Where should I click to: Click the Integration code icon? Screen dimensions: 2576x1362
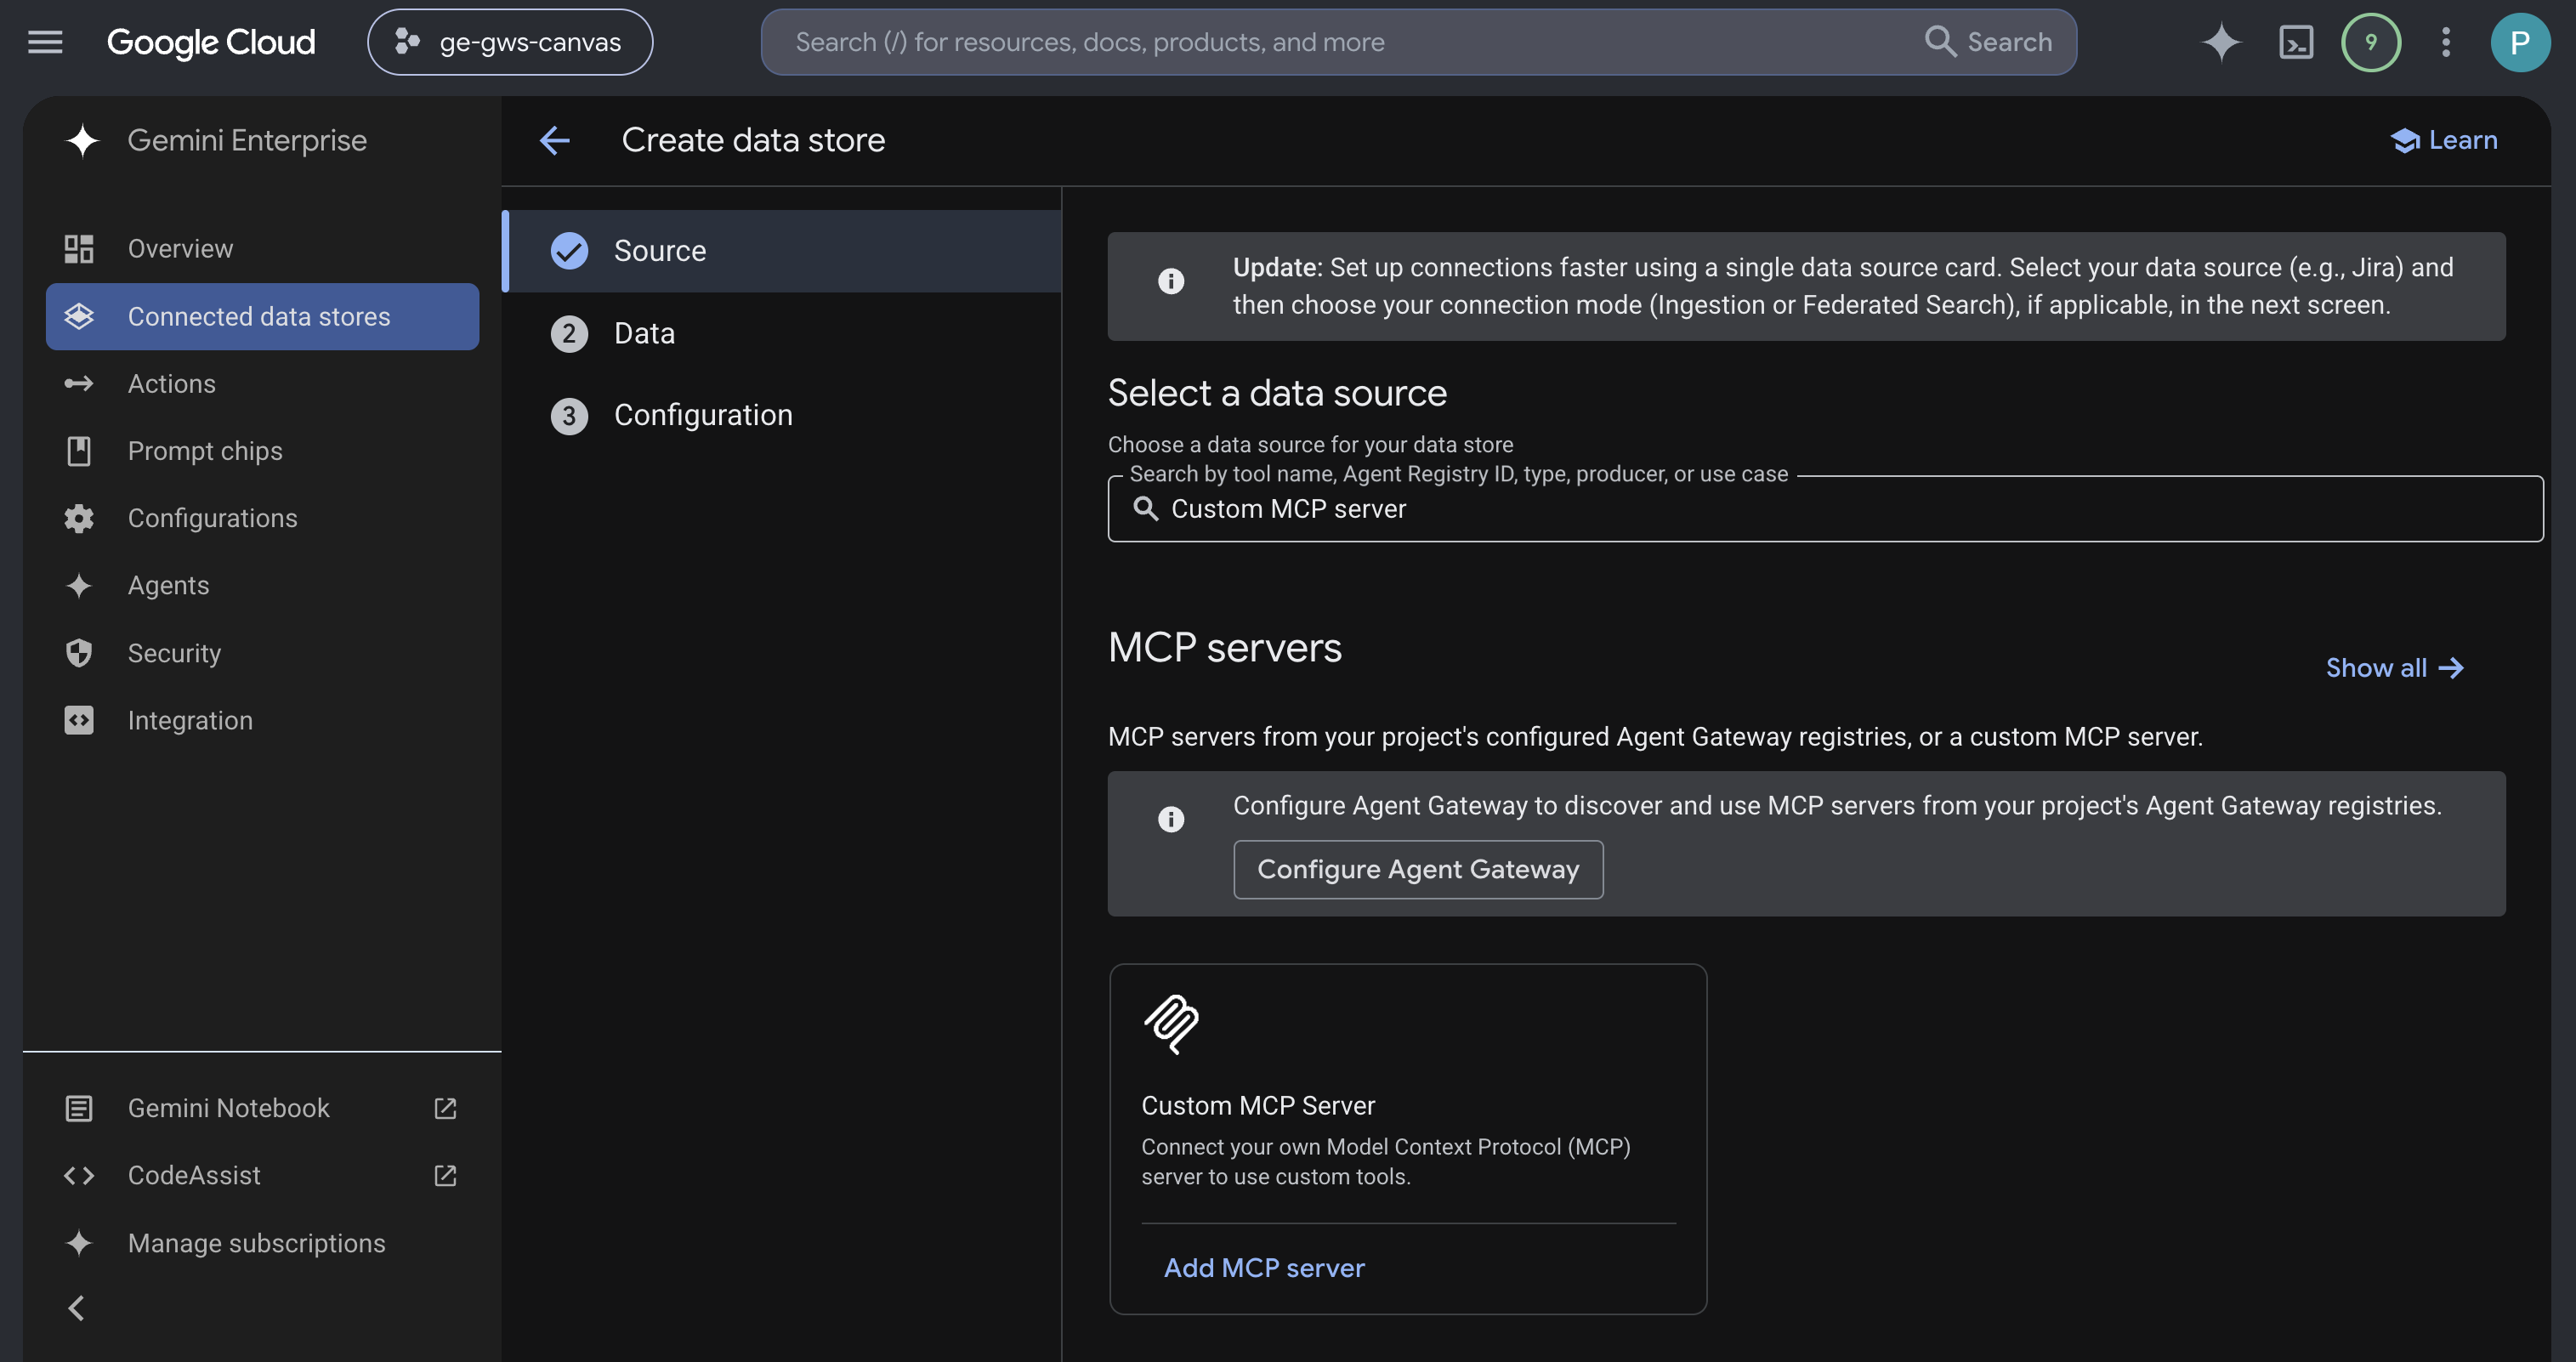[x=79, y=721]
